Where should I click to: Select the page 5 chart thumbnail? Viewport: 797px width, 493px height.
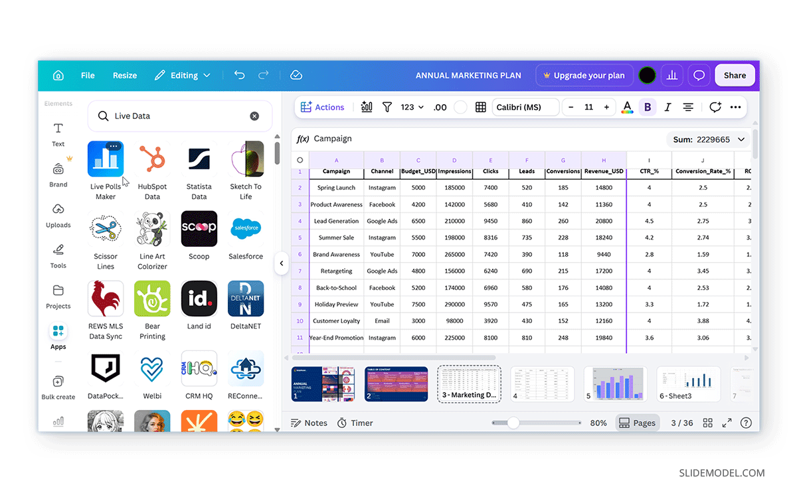pos(616,384)
